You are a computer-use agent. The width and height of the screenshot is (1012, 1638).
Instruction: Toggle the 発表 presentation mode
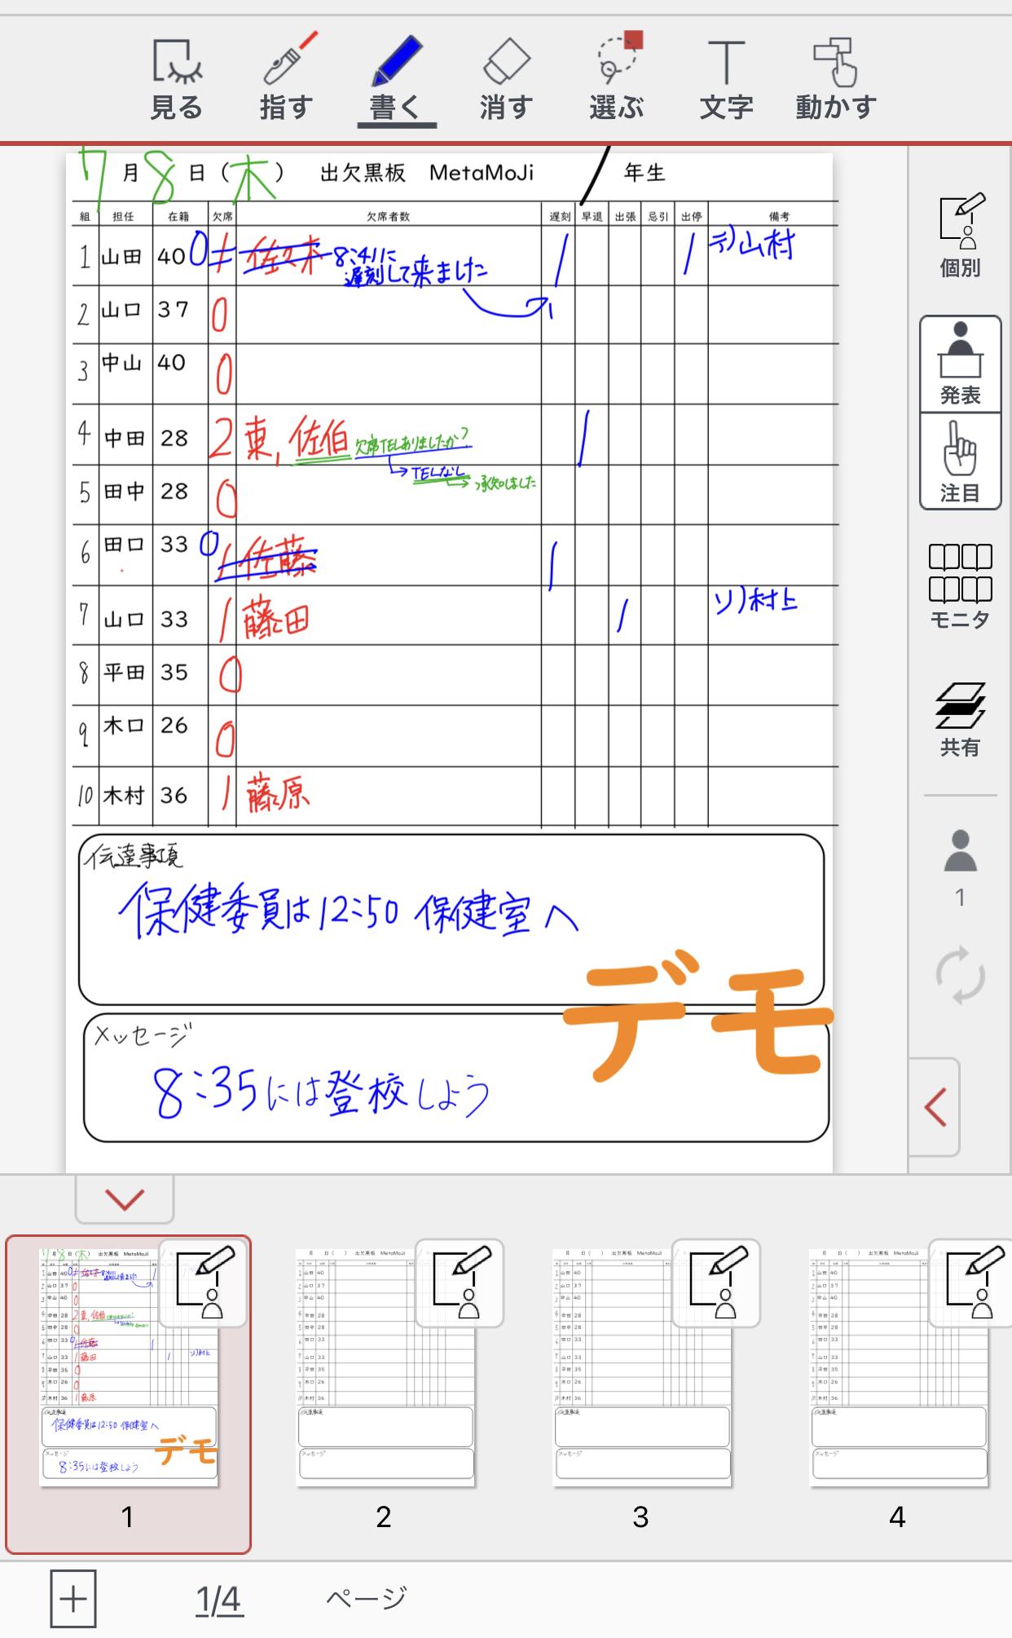point(960,364)
